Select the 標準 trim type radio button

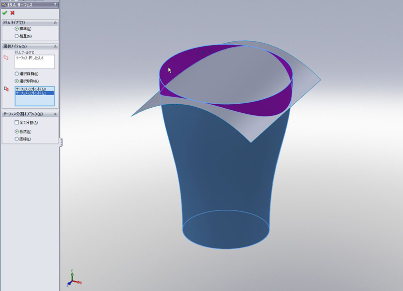pos(17,29)
